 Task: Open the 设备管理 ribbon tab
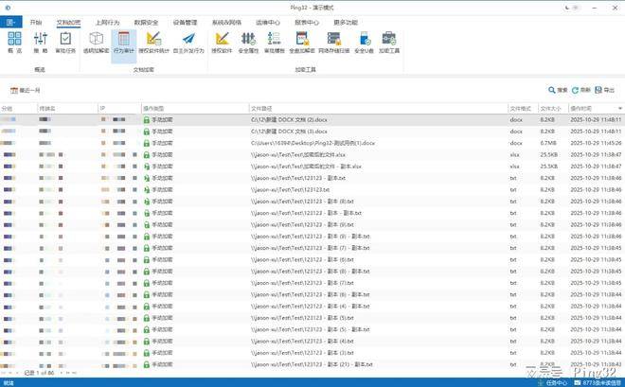click(x=186, y=21)
